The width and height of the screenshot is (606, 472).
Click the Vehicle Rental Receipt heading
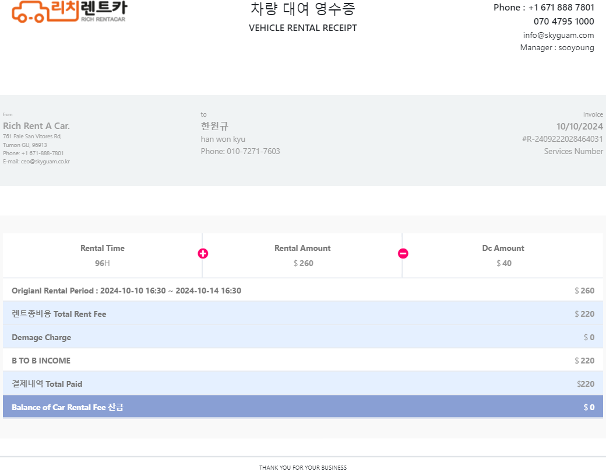(302, 27)
